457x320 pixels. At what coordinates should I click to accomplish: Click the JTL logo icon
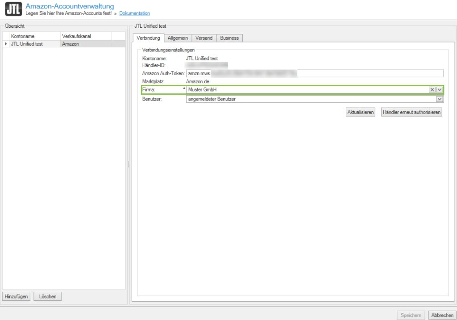pos(13,9)
